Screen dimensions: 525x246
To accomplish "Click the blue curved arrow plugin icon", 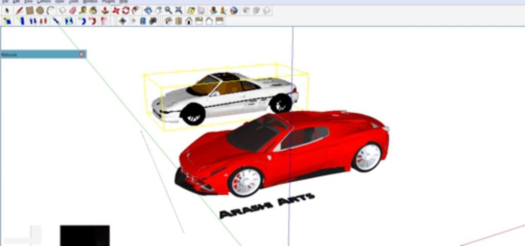I will (82, 21).
